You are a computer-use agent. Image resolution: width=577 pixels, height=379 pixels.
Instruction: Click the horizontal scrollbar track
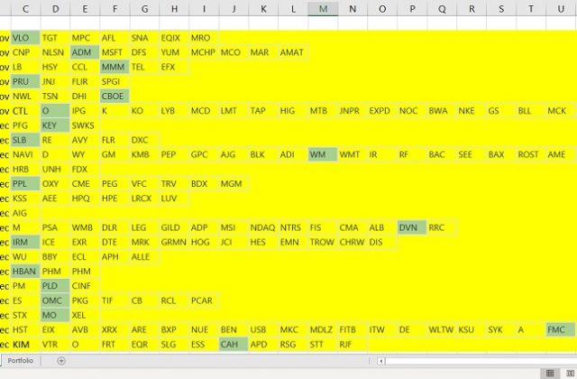[x=478, y=361]
